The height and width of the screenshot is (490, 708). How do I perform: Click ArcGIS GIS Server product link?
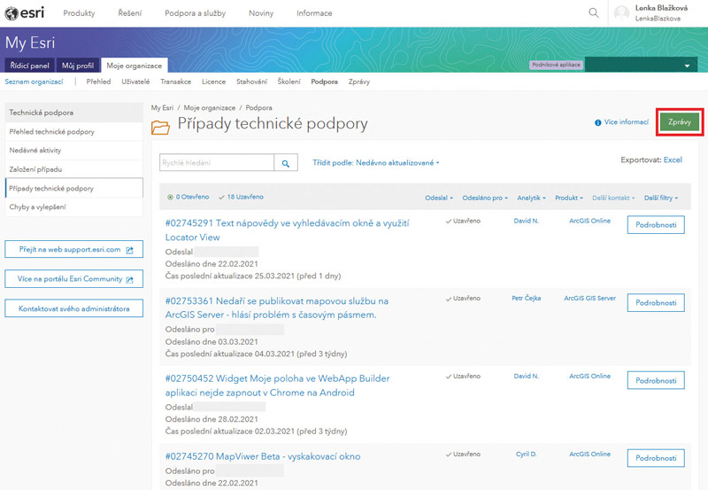589,299
